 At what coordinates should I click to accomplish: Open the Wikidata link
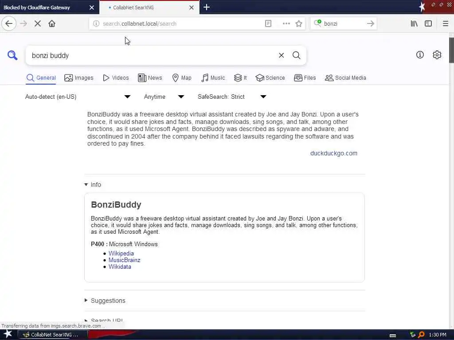tap(120, 267)
